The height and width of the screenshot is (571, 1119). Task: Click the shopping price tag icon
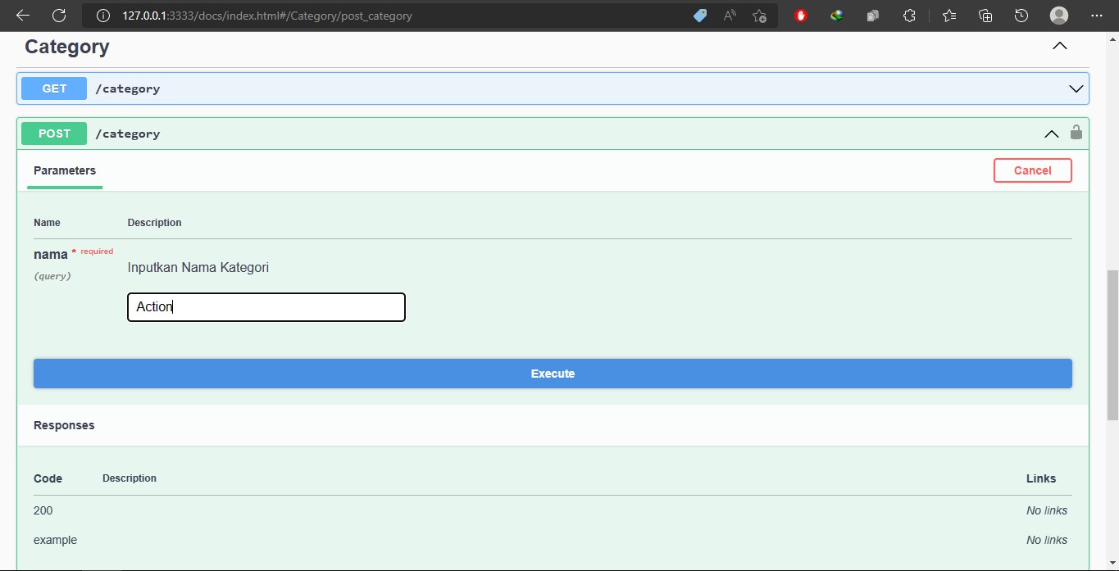(699, 16)
